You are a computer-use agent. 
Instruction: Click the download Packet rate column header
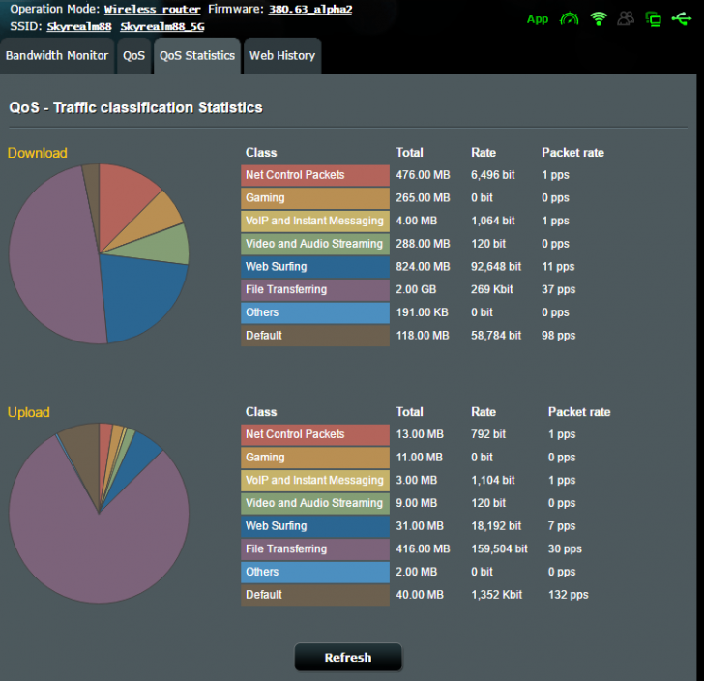572,153
